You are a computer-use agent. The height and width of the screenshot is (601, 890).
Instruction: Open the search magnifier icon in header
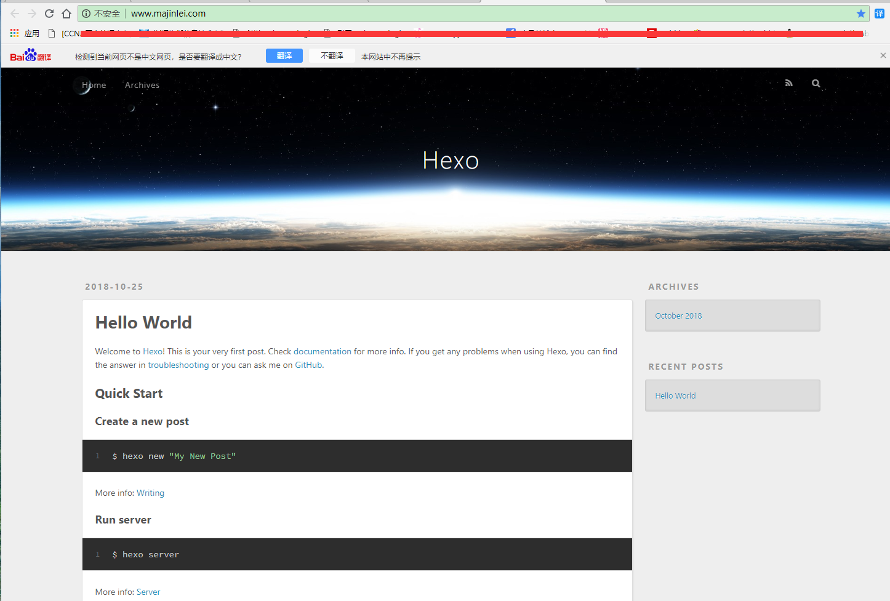tap(816, 83)
